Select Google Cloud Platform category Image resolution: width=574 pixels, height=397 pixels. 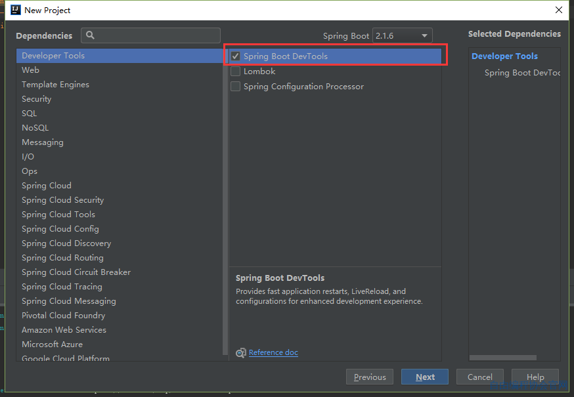tap(120, 357)
